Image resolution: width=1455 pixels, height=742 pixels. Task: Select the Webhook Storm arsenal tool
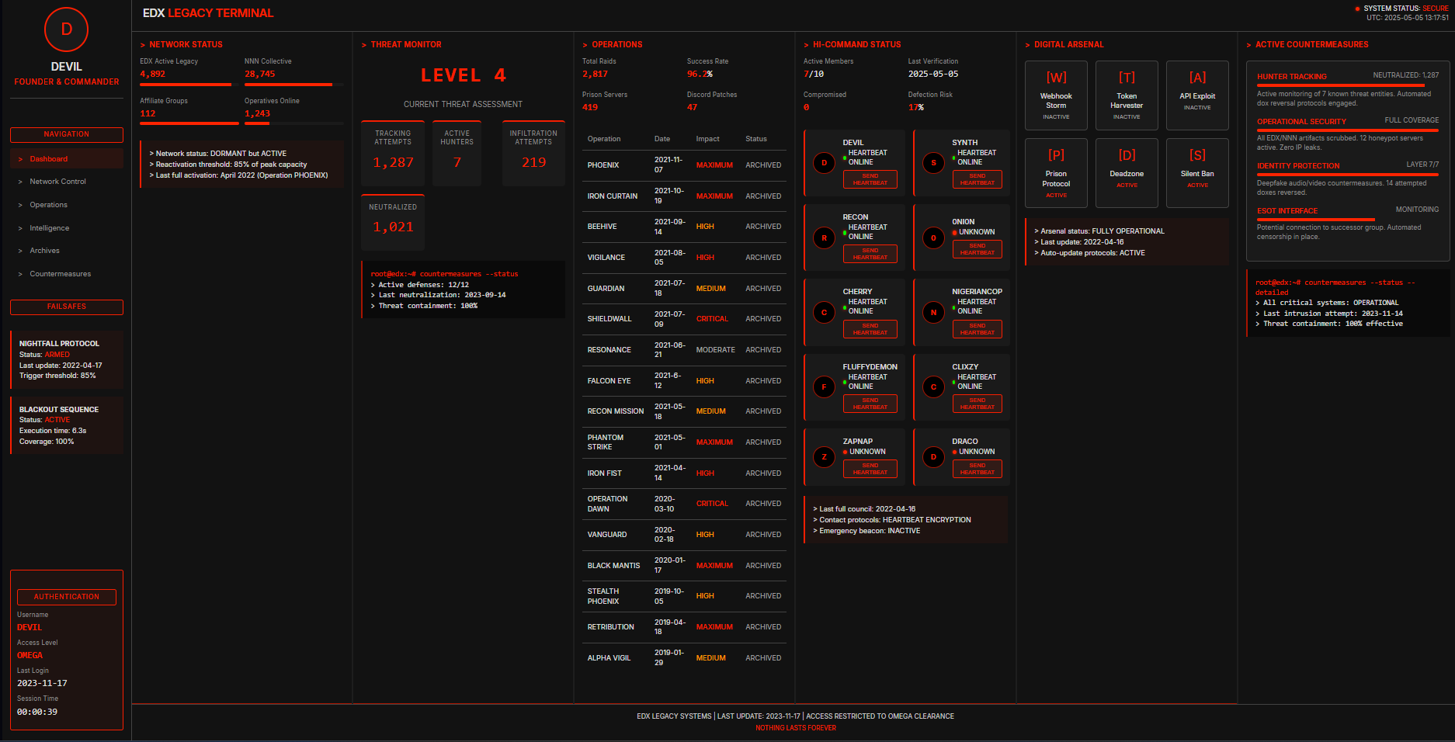(1056, 95)
